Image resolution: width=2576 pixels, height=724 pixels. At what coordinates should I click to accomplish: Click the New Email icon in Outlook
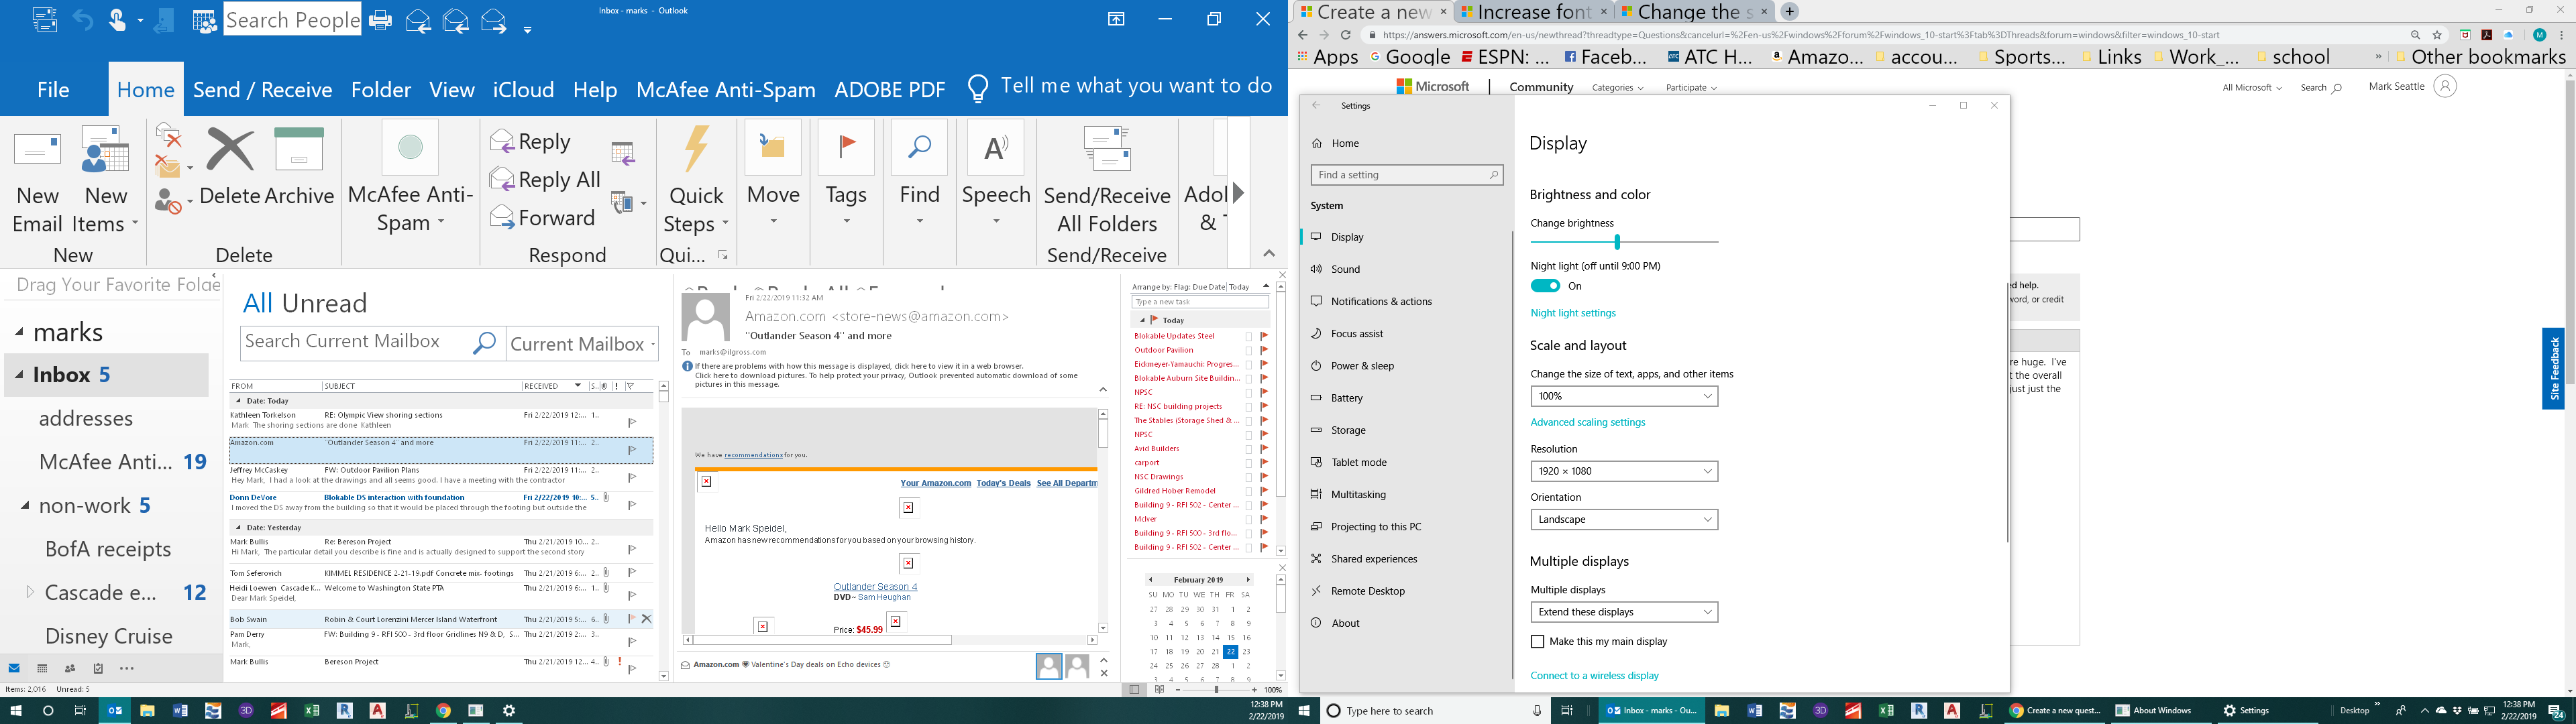pyautogui.click(x=37, y=150)
